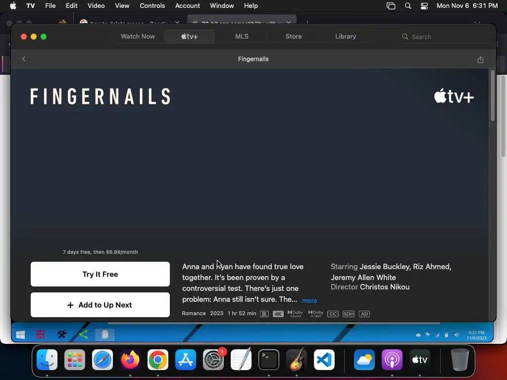This screenshot has width=507, height=380.
Task: Open Launchpad from the Dock
Action: click(75, 360)
